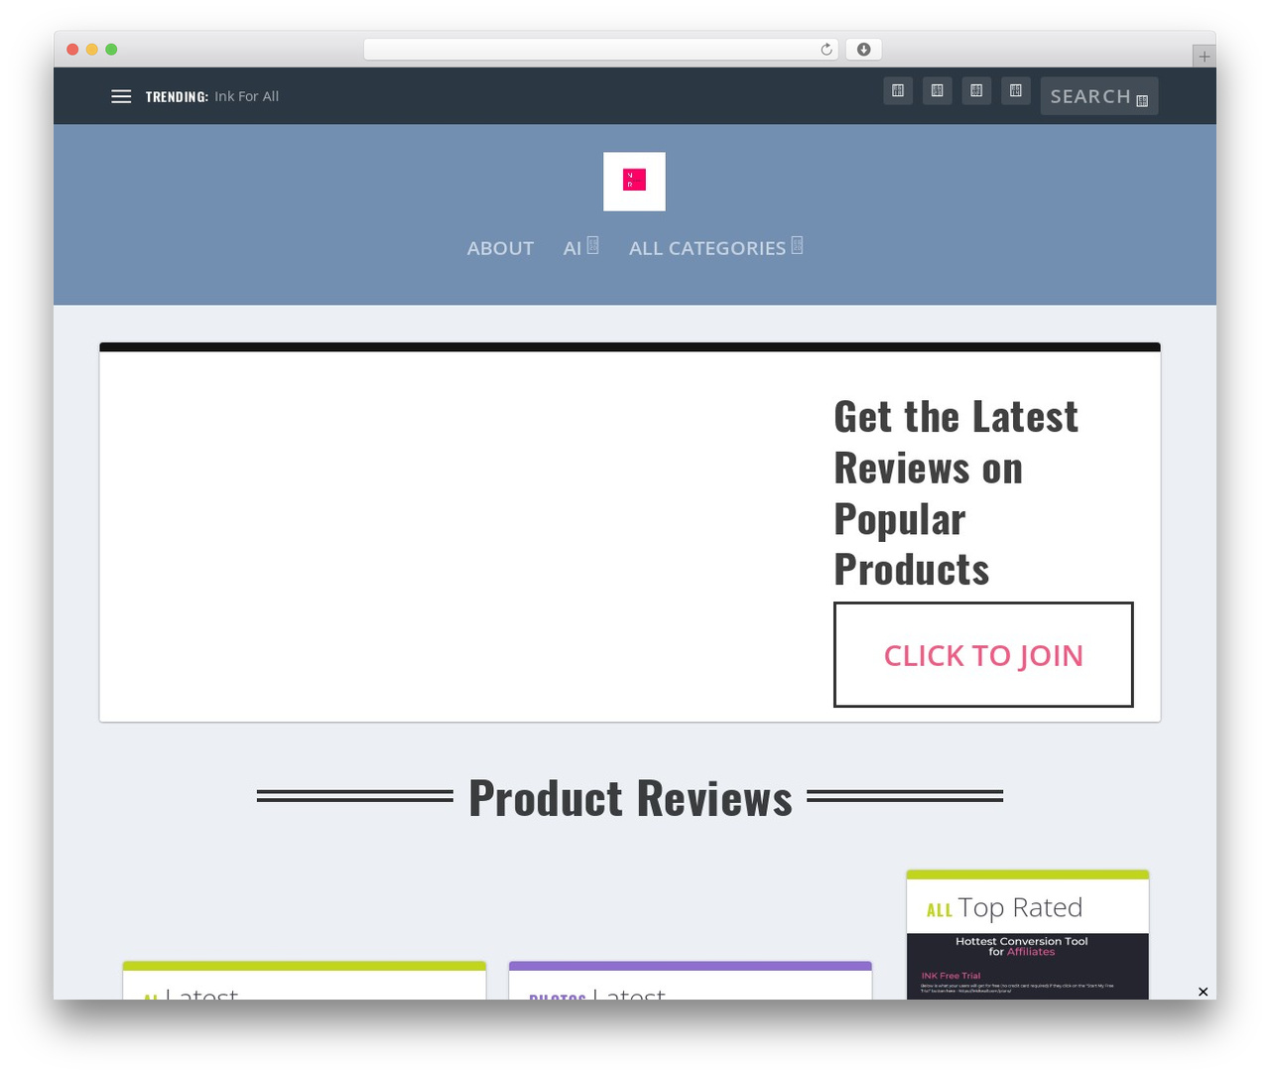Image resolution: width=1270 pixels, height=1076 pixels.
Task: Dismiss overlay with bottom-right X icon
Action: pos(1203,992)
